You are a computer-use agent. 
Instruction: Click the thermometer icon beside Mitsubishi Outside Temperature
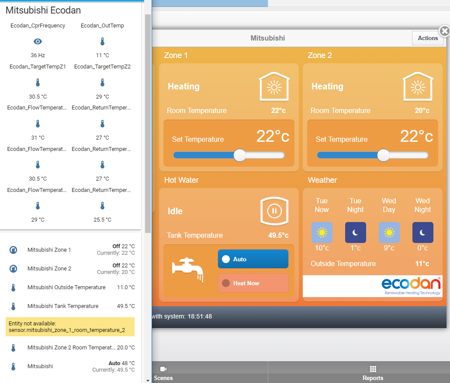(x=13, y=287)
